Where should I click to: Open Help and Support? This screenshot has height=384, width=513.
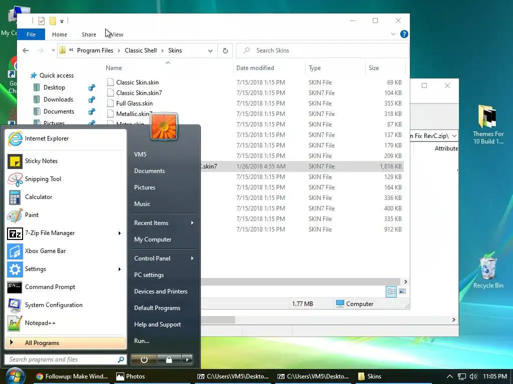pyautogui.click(x=157, y=324)
